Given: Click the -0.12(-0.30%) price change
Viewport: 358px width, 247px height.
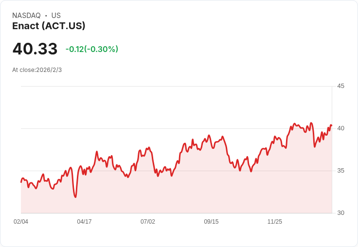Looking at the screenshot, I should [92, 49].
